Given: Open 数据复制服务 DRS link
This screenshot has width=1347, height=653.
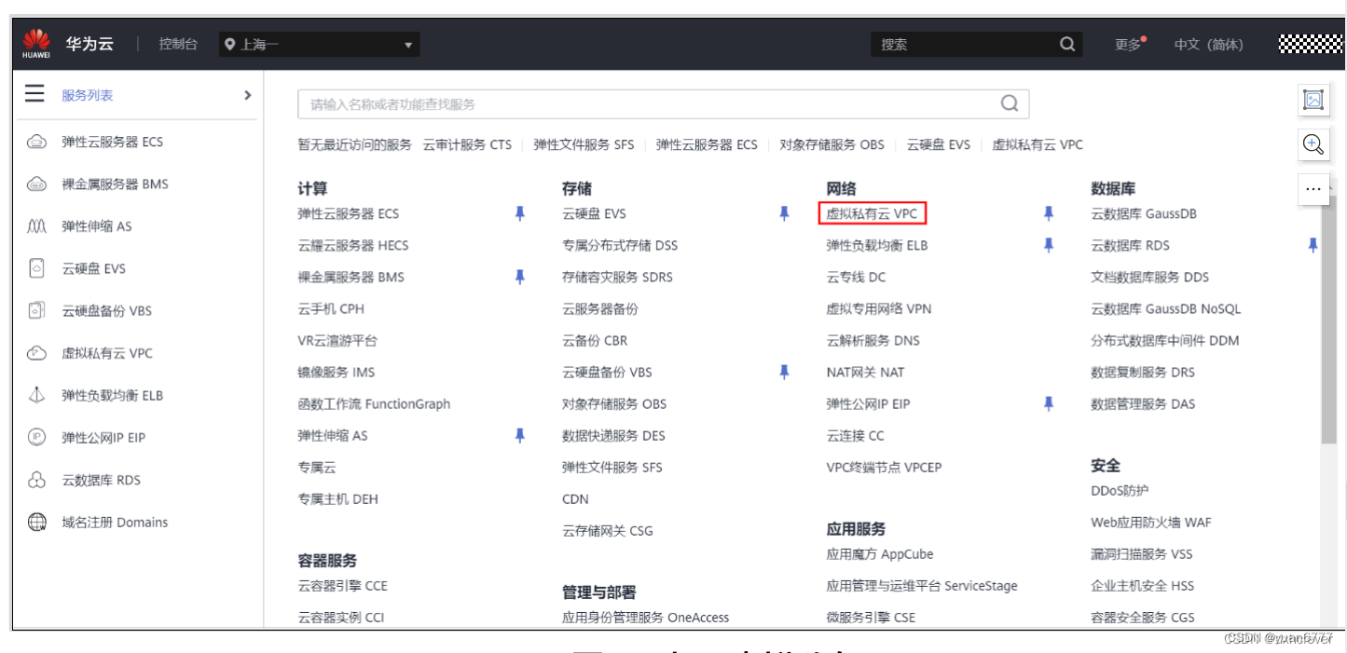Looking at the screenshot, I should coord(1143,372).
